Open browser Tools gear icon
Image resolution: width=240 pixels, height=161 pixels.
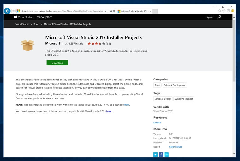coord(228,11)
